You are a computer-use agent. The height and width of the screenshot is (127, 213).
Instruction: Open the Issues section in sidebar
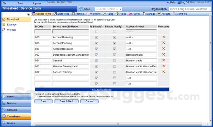click(16, 123)
